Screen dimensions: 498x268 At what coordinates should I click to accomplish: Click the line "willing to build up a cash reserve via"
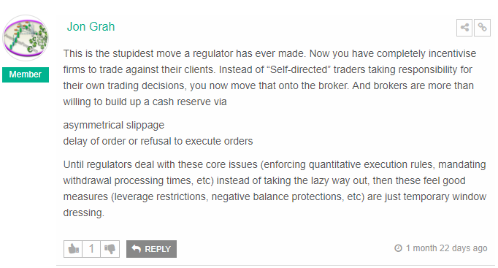point(145,102)
